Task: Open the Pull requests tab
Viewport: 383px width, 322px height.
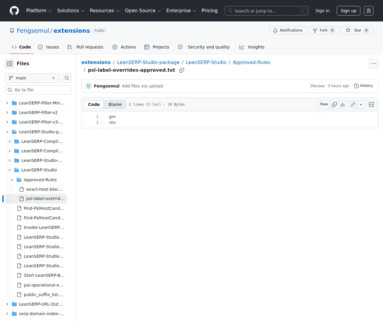Action: (85, 47)
